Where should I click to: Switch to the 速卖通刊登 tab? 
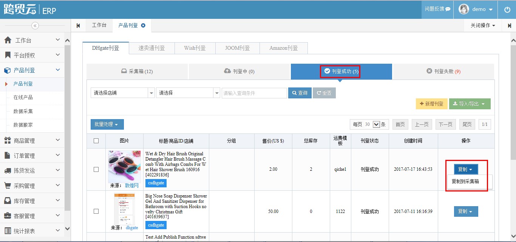pyautogui.click(x=152, y=48)
